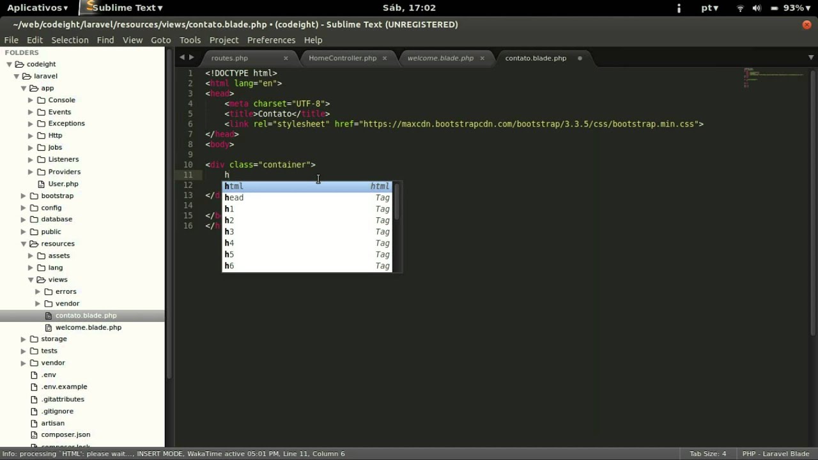
Task: Open the .env file
Action: coord(49,375)
